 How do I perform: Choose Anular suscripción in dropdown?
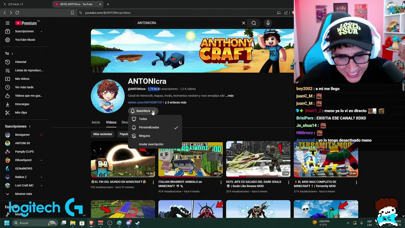pyautogui.click(x=155, y=144)
